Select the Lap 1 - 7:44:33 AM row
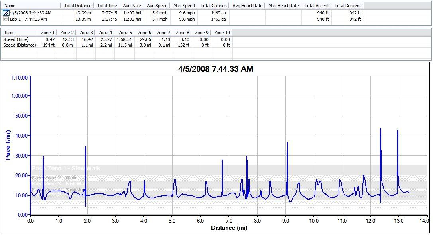Image resolution: width=433 pixels, height=251 pixels. click(x=28, y=19)
